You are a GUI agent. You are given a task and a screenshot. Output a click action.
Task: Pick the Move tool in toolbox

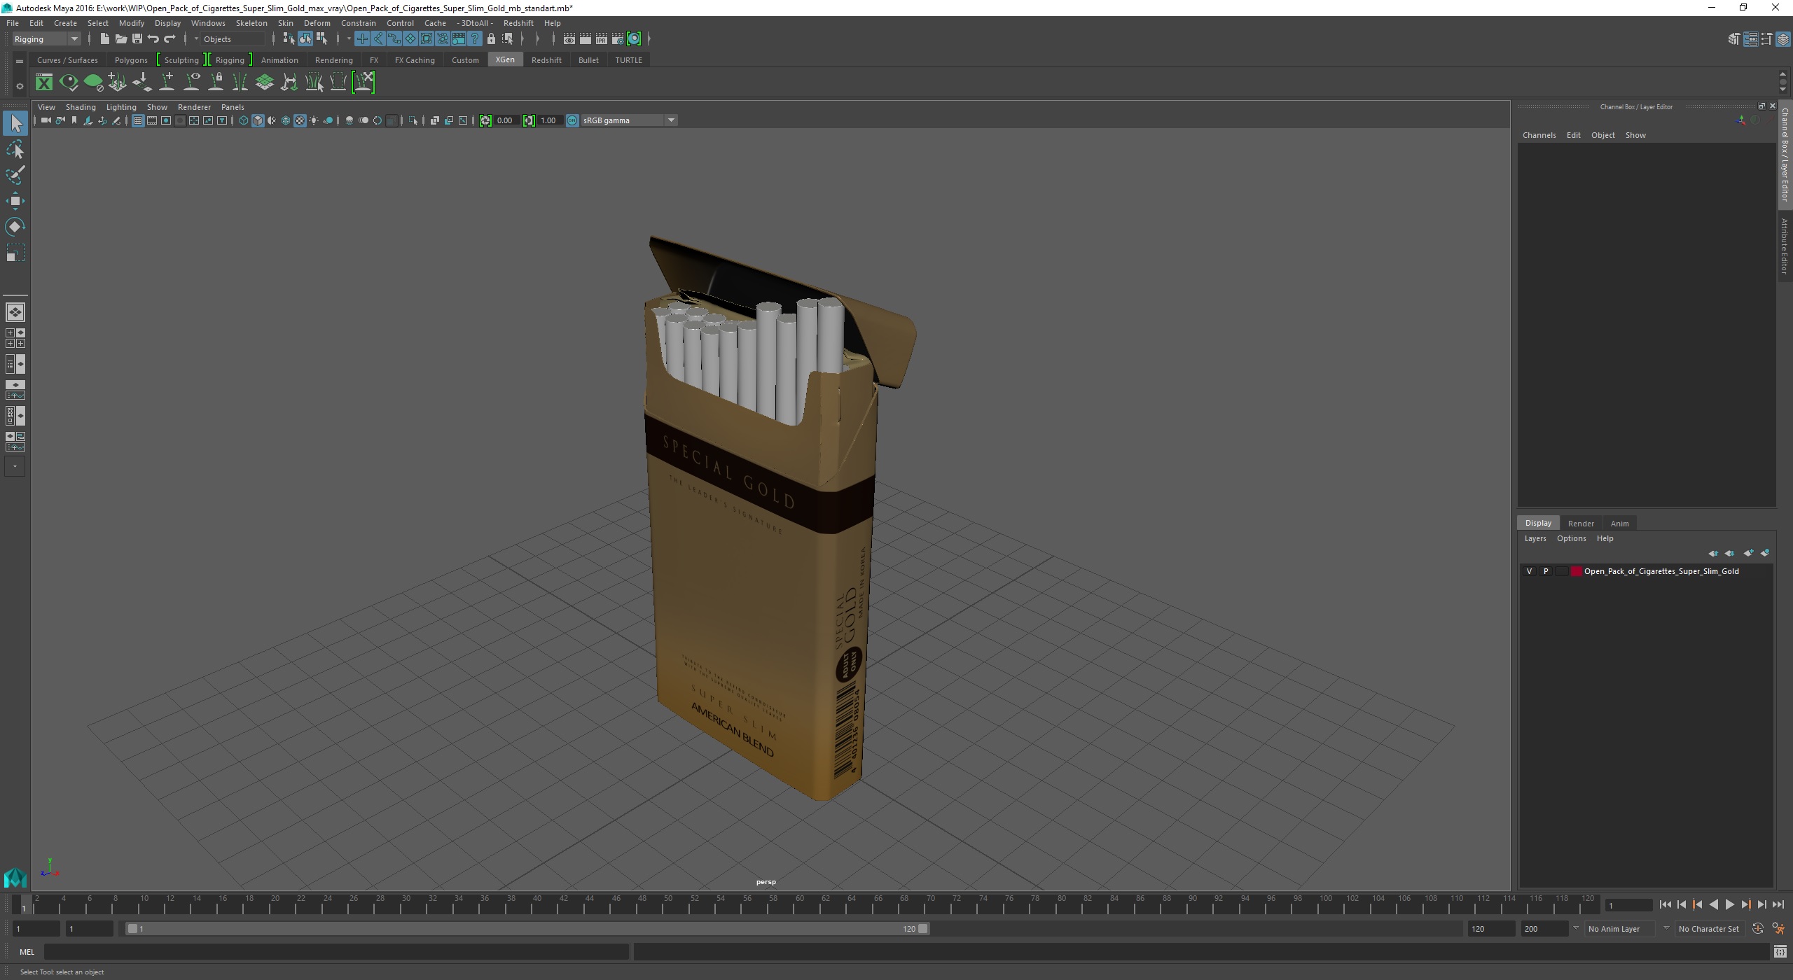pyautogui.click(x=15, y=201)
